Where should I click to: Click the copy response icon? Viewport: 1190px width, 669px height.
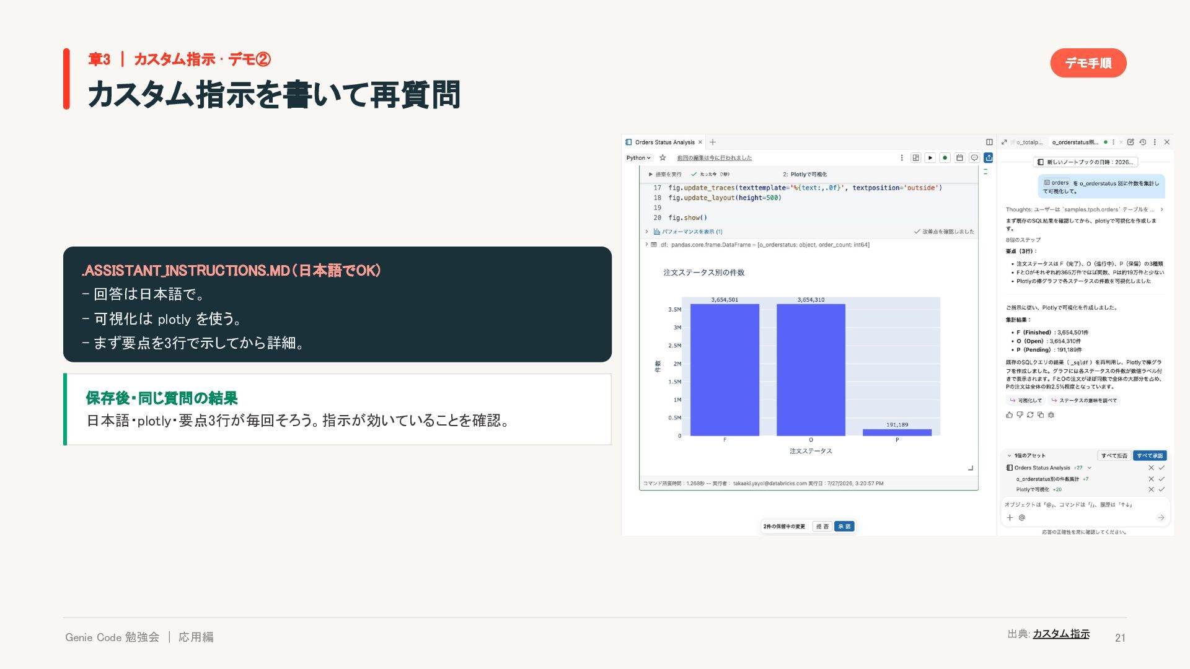point(1041,415)
